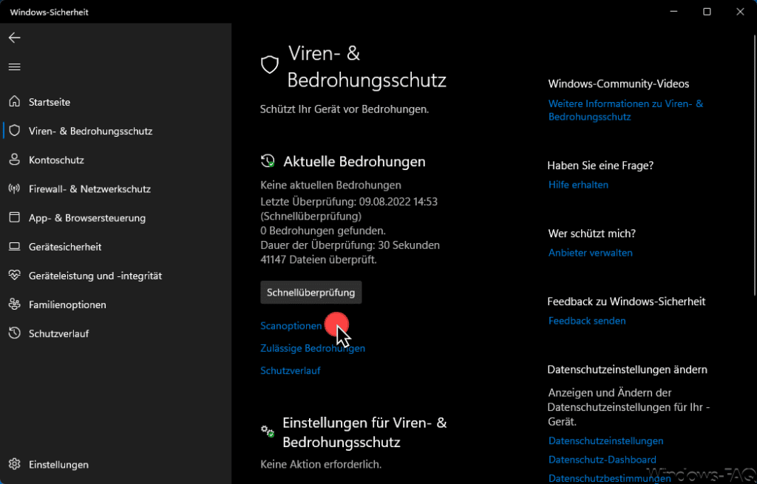Open Weitere Informationen zu Viren- & Bedrohungsschutz
The image size is (757, 484).
(625, 110)
